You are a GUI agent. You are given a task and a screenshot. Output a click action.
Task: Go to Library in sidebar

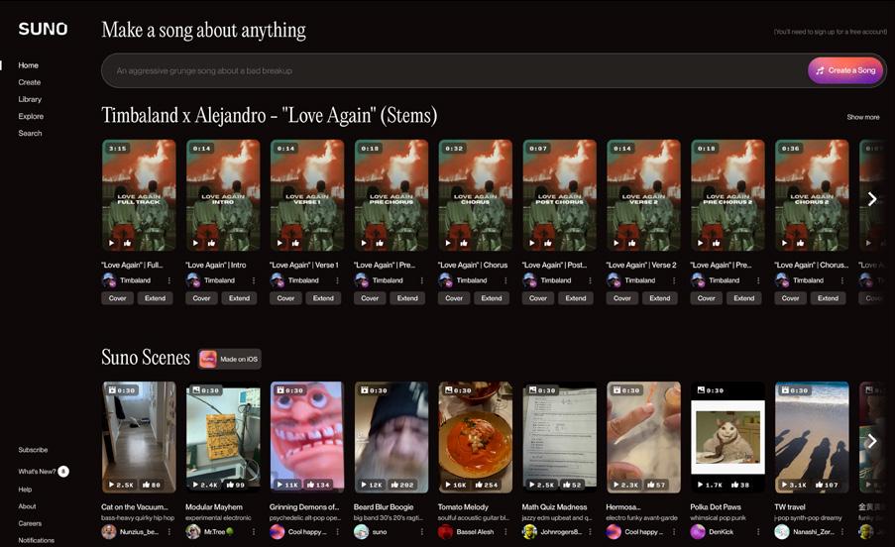pos(30,99)
